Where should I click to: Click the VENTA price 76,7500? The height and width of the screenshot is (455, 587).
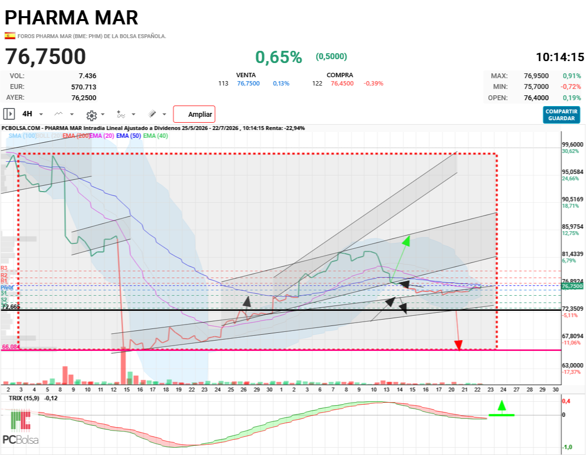(248, 84)
